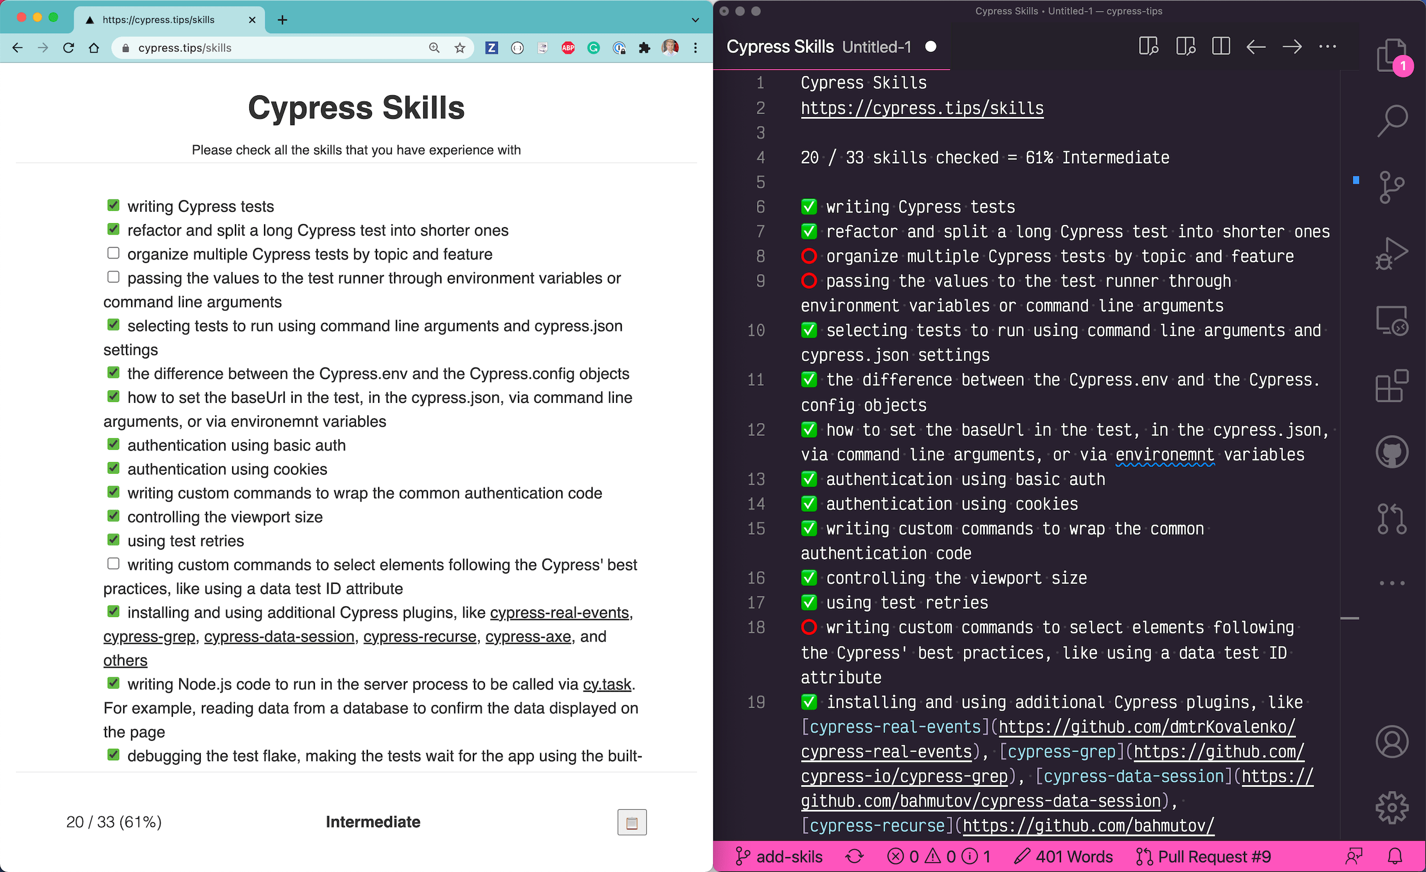Open the VS Code Explorer icon
The height and width of the screenshot is (872, 1426).
click(x=1391, y=55)
